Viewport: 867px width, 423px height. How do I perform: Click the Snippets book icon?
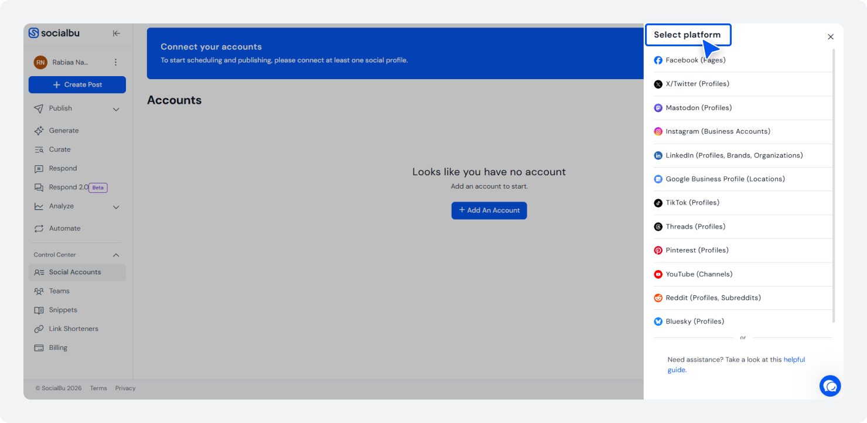(x=39, y=310)
